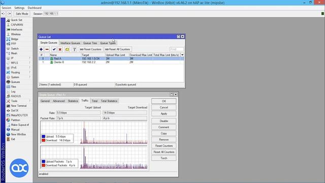The width and height of the screenshot is (325, 183).
Task: Open a New Terminal
Action: click(x=18, y=106)
